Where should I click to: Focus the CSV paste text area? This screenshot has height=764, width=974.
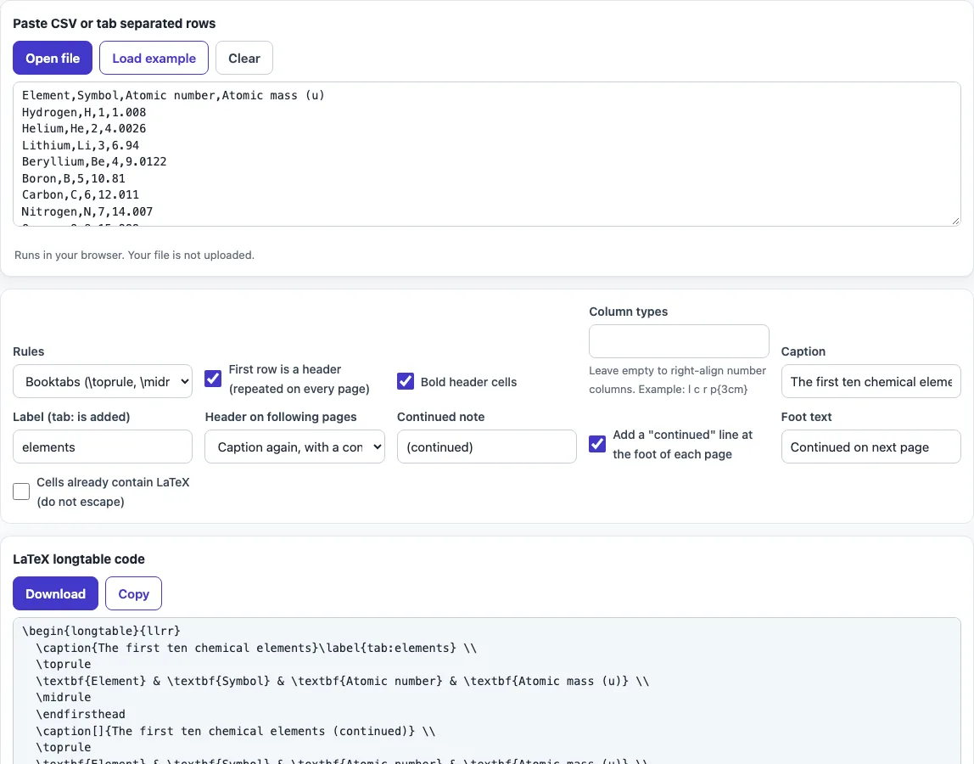[487, 154]
